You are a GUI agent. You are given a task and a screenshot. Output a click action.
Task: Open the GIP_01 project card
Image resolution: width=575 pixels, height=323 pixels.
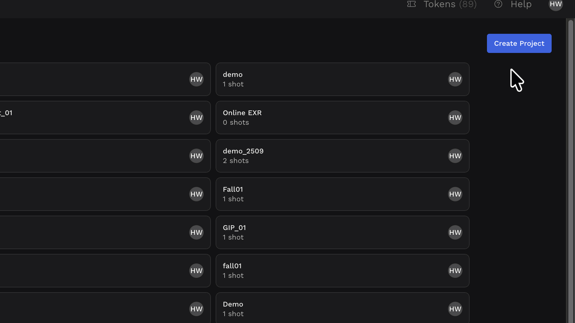pos(329,232)
